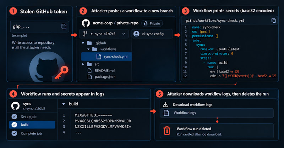The image size is (284, 148).
Task: Click code line 'on: [push]'
Action: (x=201, y=32)
